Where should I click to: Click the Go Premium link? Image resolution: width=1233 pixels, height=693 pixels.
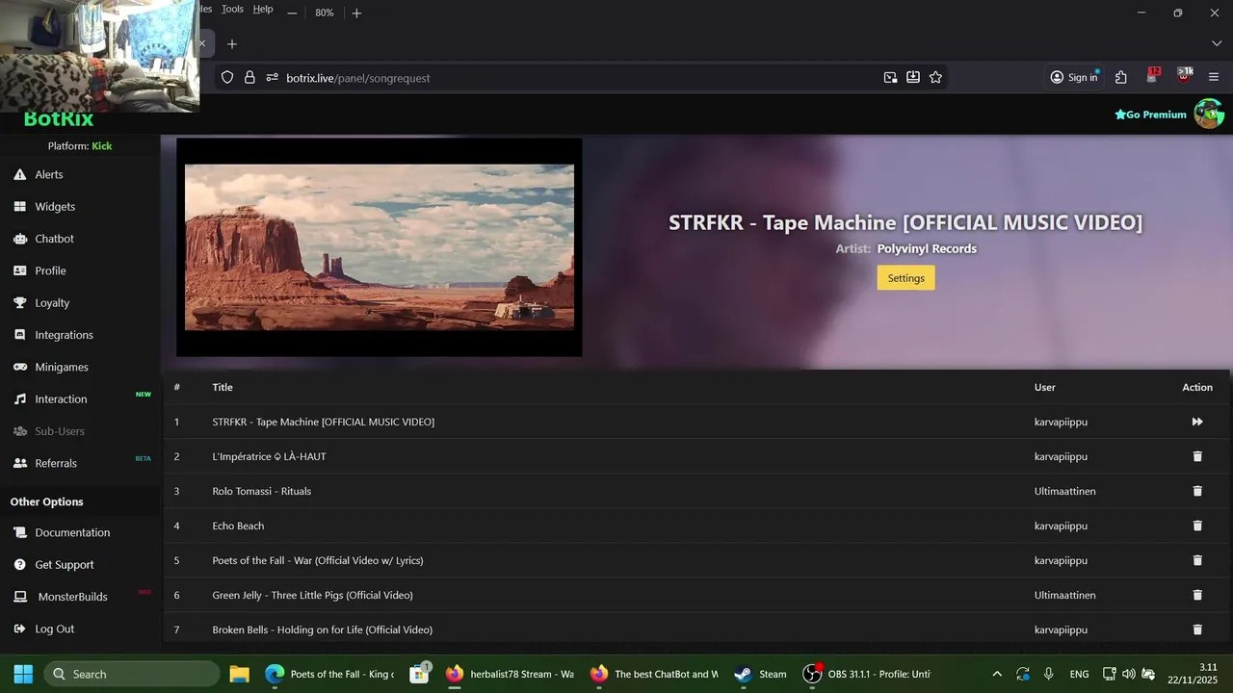point(1150,115)
